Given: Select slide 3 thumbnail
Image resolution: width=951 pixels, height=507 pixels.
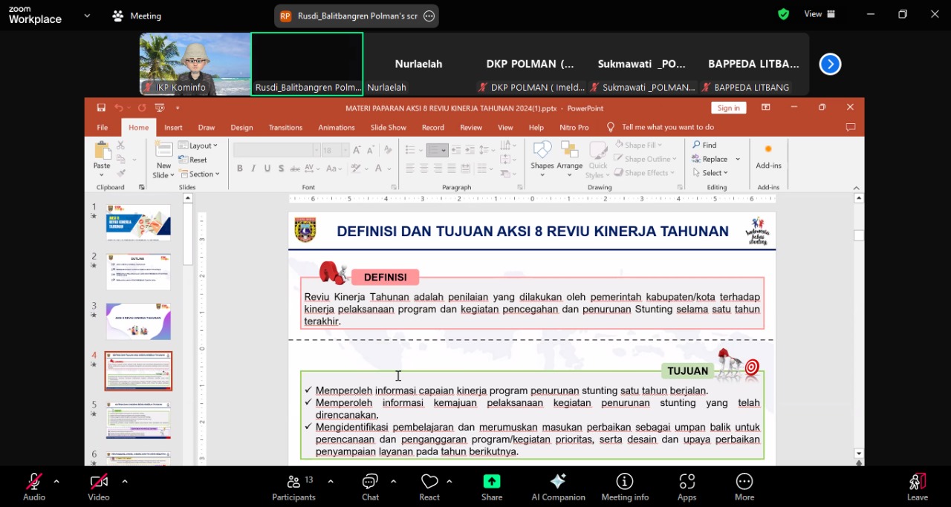Looking at the screenshot, I should pyautogui.click(x=138, y=321).
